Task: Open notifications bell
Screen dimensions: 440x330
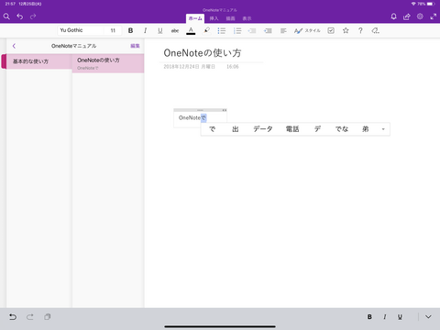Action: 393,16
